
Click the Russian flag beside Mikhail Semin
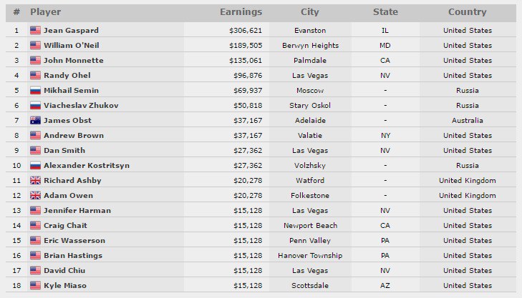[35, 91]
